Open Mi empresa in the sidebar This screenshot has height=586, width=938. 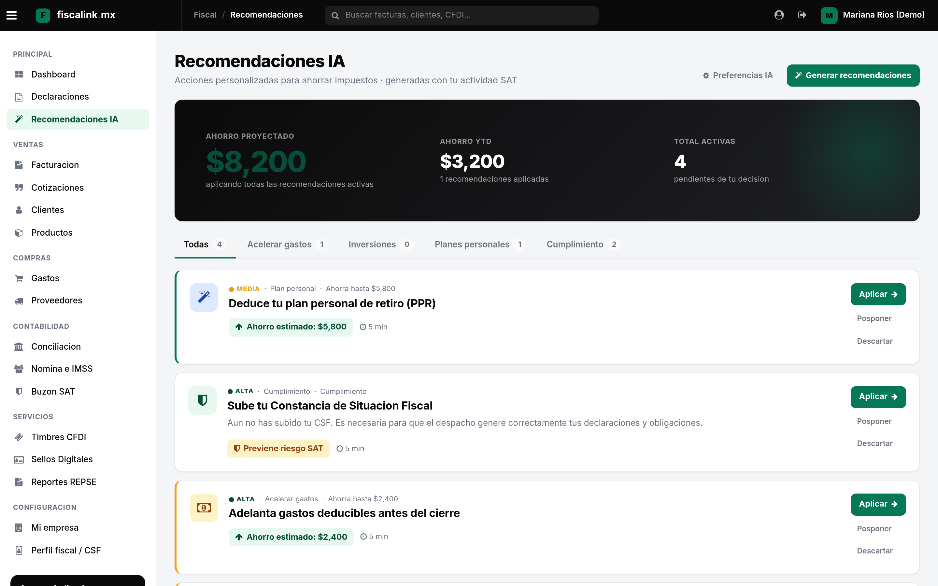pos(78,528)
